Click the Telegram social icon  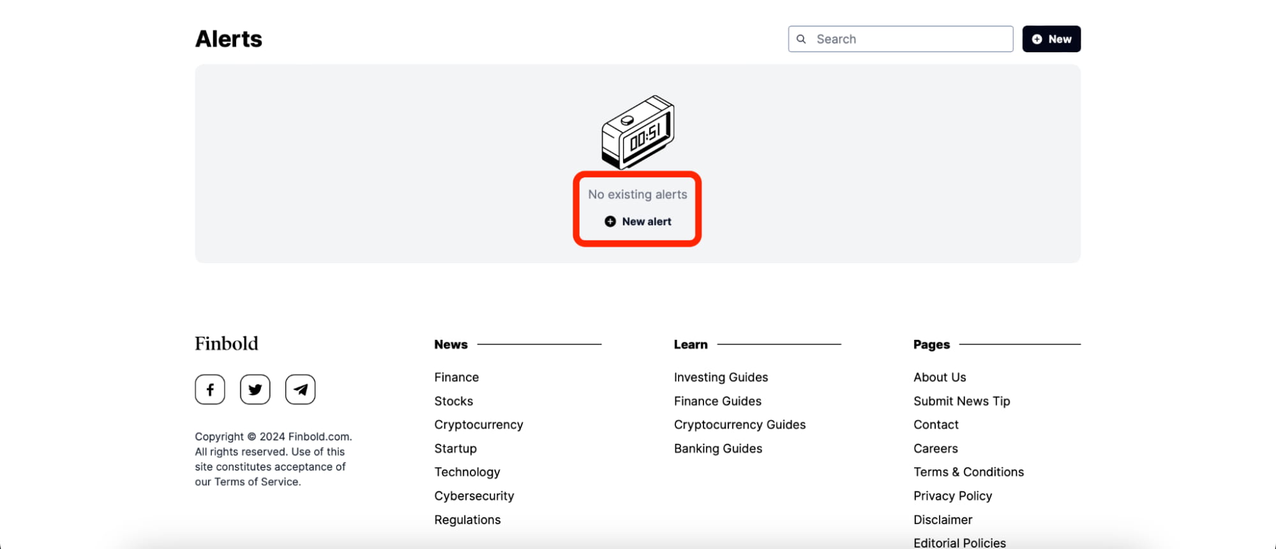click(300, 389)
